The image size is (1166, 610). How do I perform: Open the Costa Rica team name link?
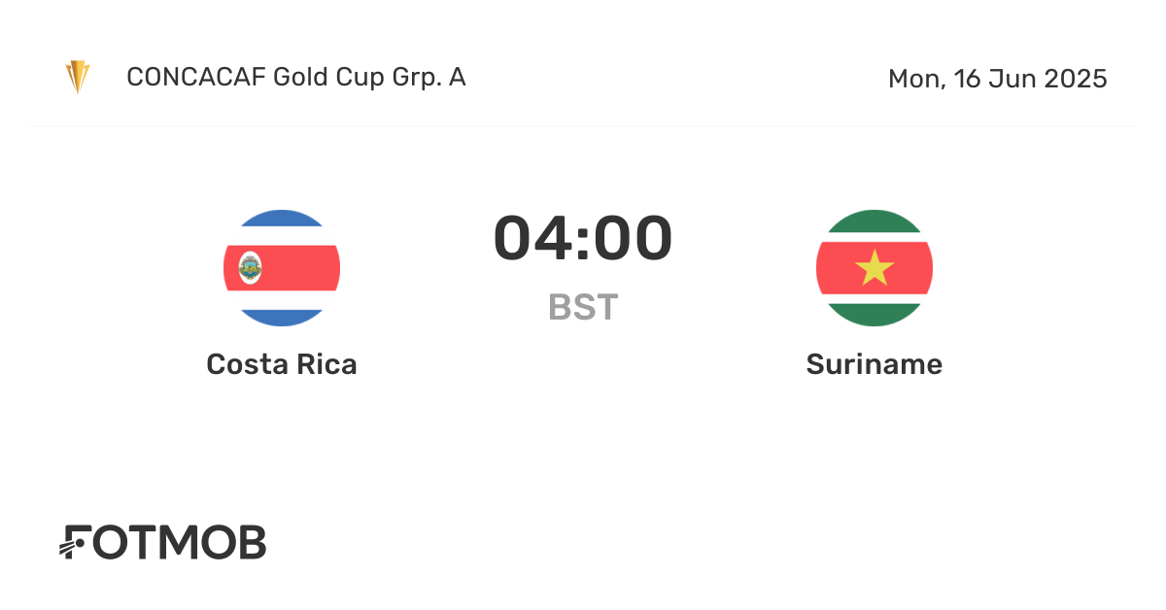pyautogui.click(x=282, y=364)
